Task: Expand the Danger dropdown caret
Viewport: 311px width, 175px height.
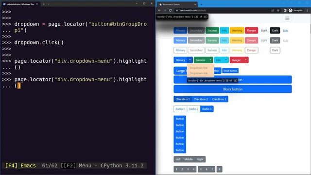Action: click(246, 60)
